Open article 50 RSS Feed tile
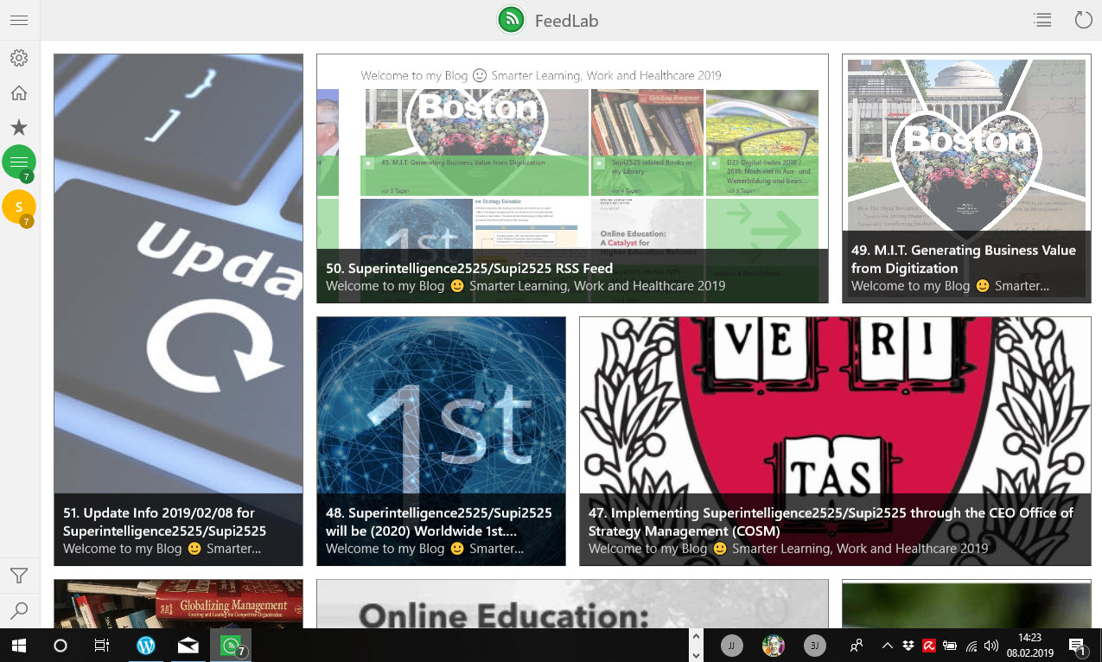The height and width of the screenshot is (662, 1102). (x=572, y=178)
